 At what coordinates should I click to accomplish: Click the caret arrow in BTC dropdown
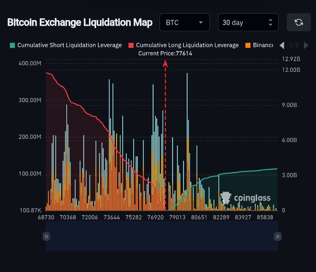coord(201,23)
